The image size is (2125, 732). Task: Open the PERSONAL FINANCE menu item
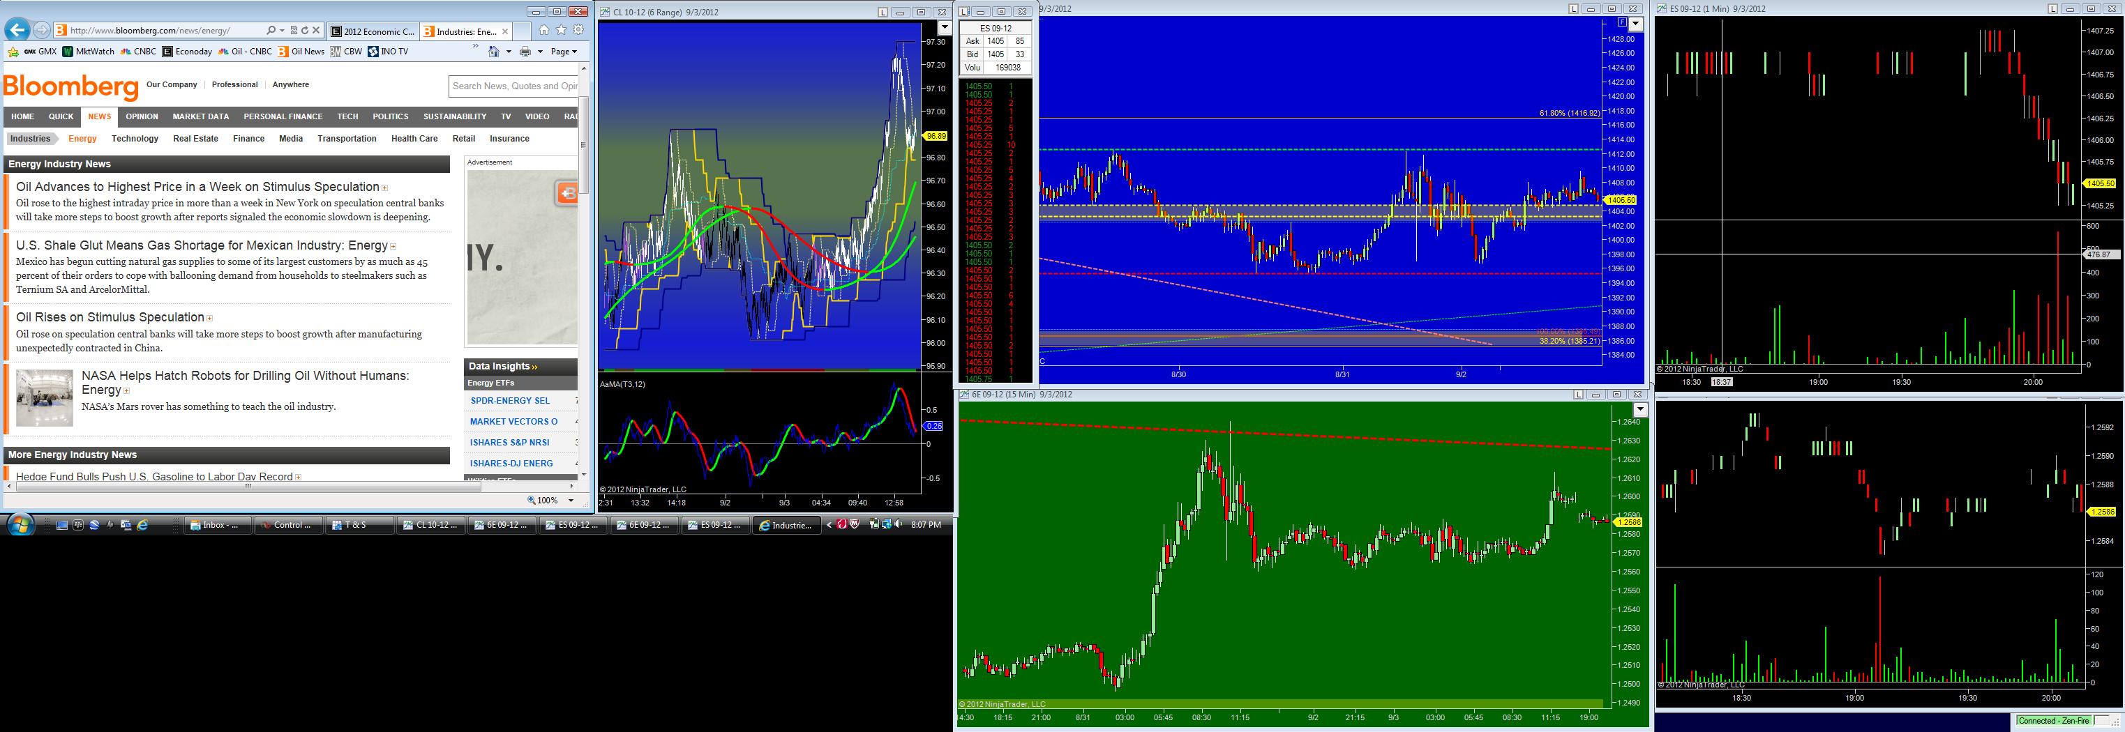tap(283, 116)
